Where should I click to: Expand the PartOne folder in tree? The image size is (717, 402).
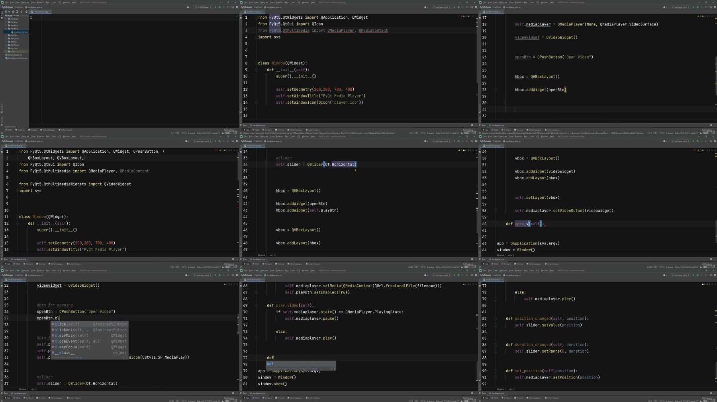[x=6, y=35]
